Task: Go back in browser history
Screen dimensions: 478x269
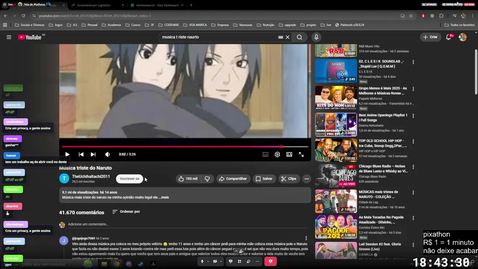Action: tap(5, 16)
